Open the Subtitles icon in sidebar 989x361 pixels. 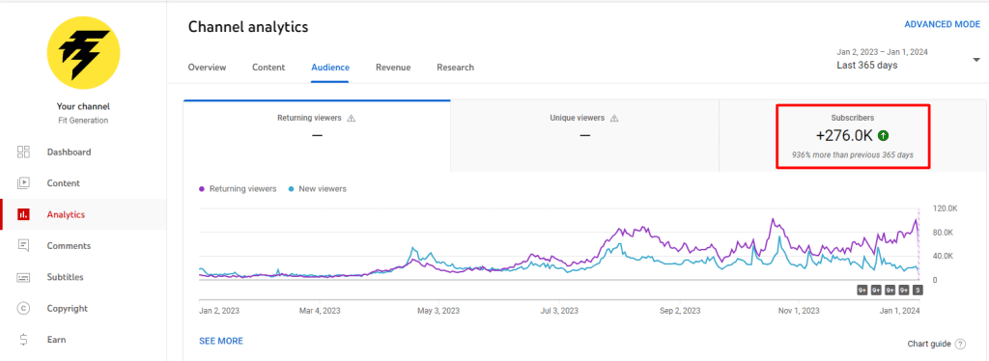(x=23, y=277)
